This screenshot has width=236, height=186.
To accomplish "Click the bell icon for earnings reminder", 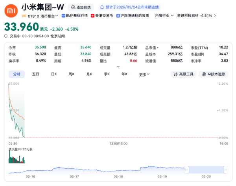I will tap(102, 7).
